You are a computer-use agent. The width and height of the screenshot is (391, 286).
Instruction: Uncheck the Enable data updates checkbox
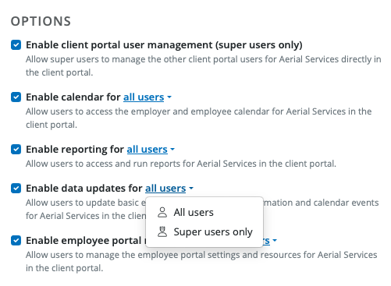[x=16, y=188]
